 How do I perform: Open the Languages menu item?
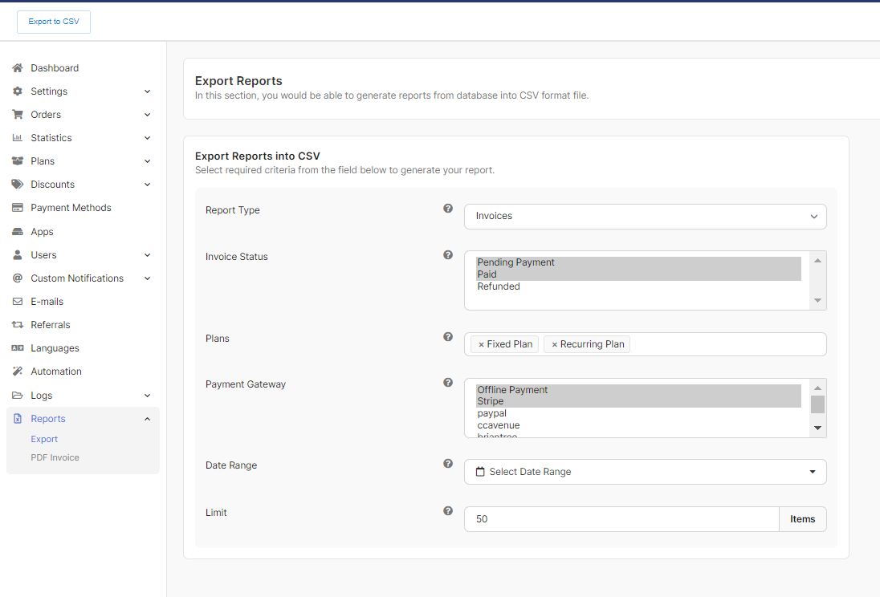pos(55,348)
